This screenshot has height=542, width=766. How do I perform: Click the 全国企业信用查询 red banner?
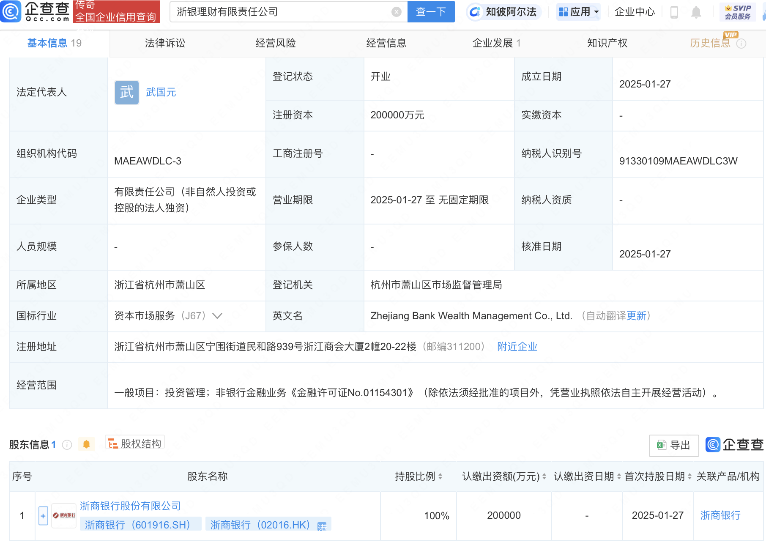coord(116,11)
